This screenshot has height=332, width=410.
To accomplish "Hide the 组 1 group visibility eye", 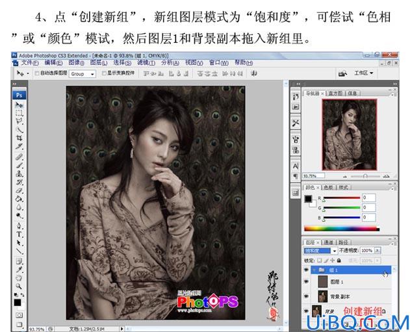I will (306, 270).
